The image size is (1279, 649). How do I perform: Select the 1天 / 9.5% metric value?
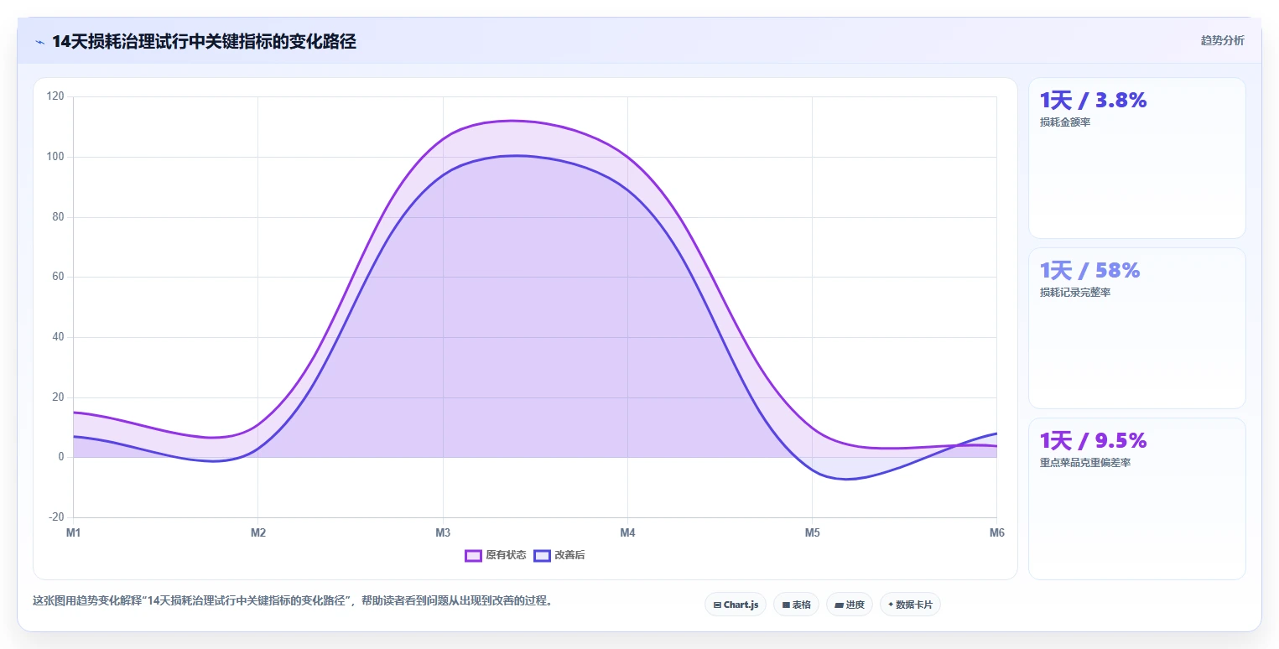tap(1093, 441)
